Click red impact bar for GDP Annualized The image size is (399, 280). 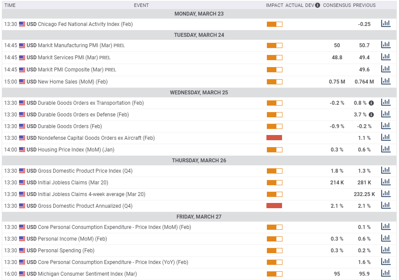point(274,206)
